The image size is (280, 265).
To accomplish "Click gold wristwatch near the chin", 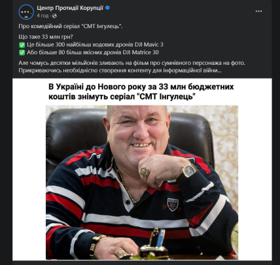I will pyautogui.click(x=188, y=171).
